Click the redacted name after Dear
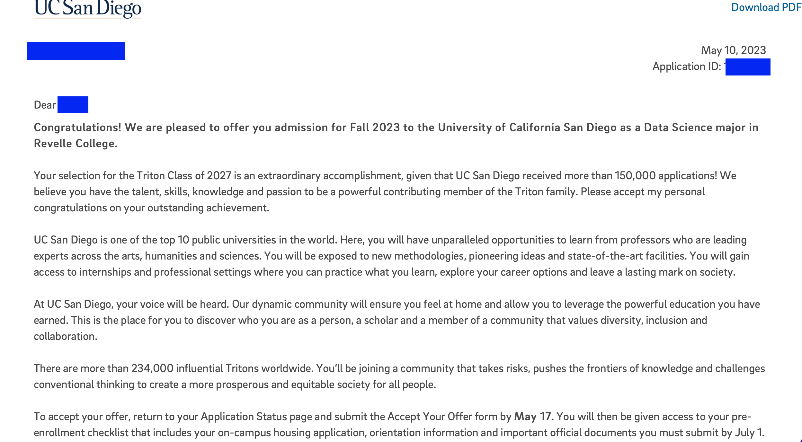The width and height of the screenshot is (802, 442). pos(73,105)
